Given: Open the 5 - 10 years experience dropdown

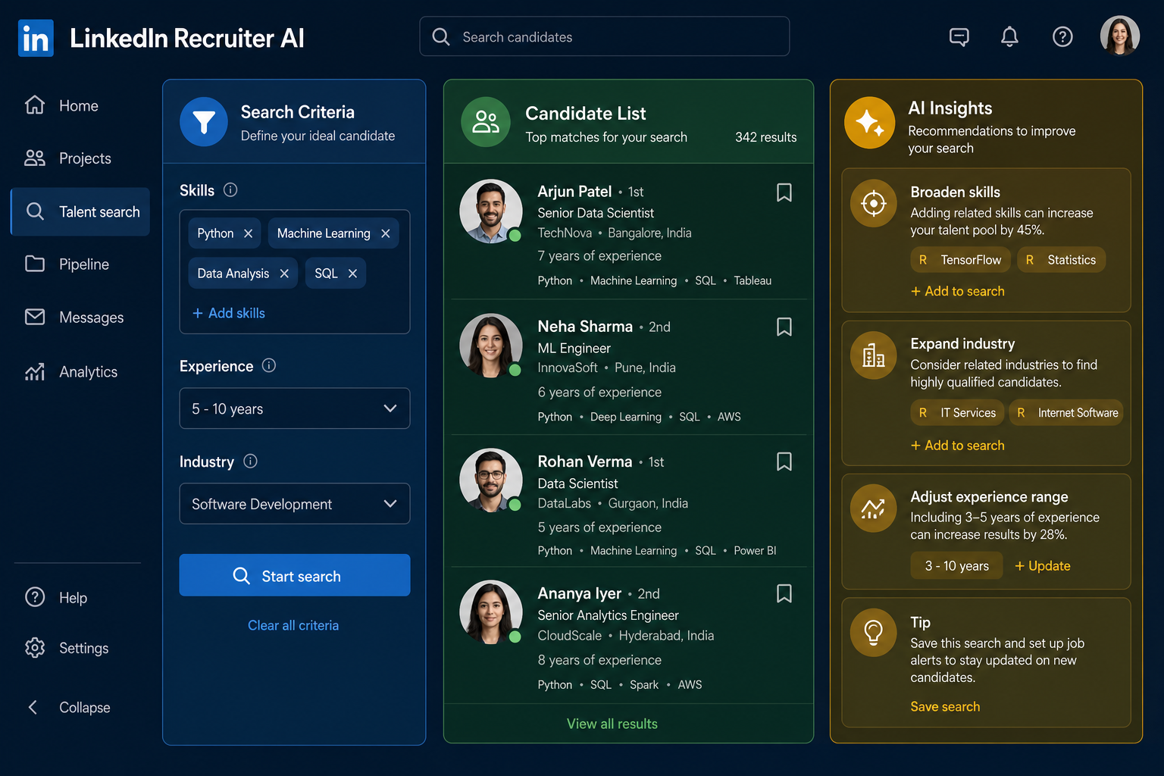Looking at the screenshot, I should pos(295,408).
